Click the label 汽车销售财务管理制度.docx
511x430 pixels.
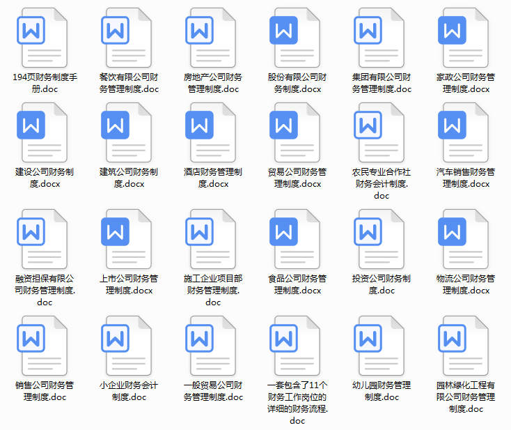[466, 178]
